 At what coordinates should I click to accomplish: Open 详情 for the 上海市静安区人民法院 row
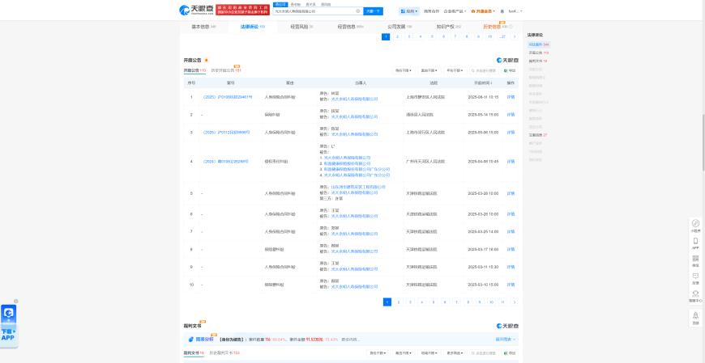pos(511,97)
